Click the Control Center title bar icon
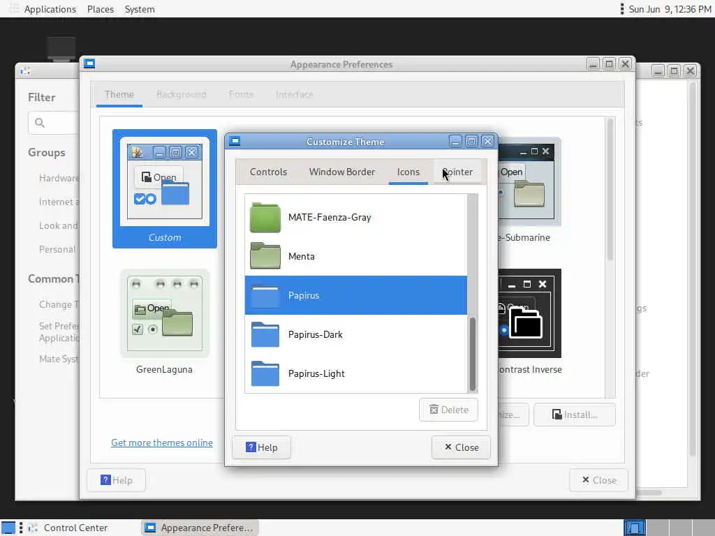715x536 pixels. (25, 70)
